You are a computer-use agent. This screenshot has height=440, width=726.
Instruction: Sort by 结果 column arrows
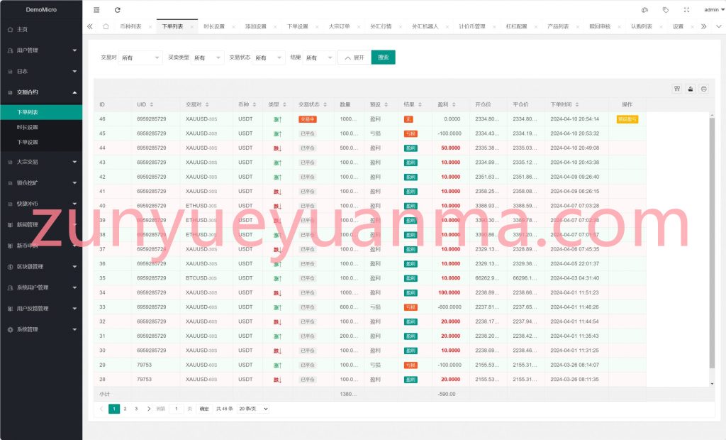tap(420, 105)
